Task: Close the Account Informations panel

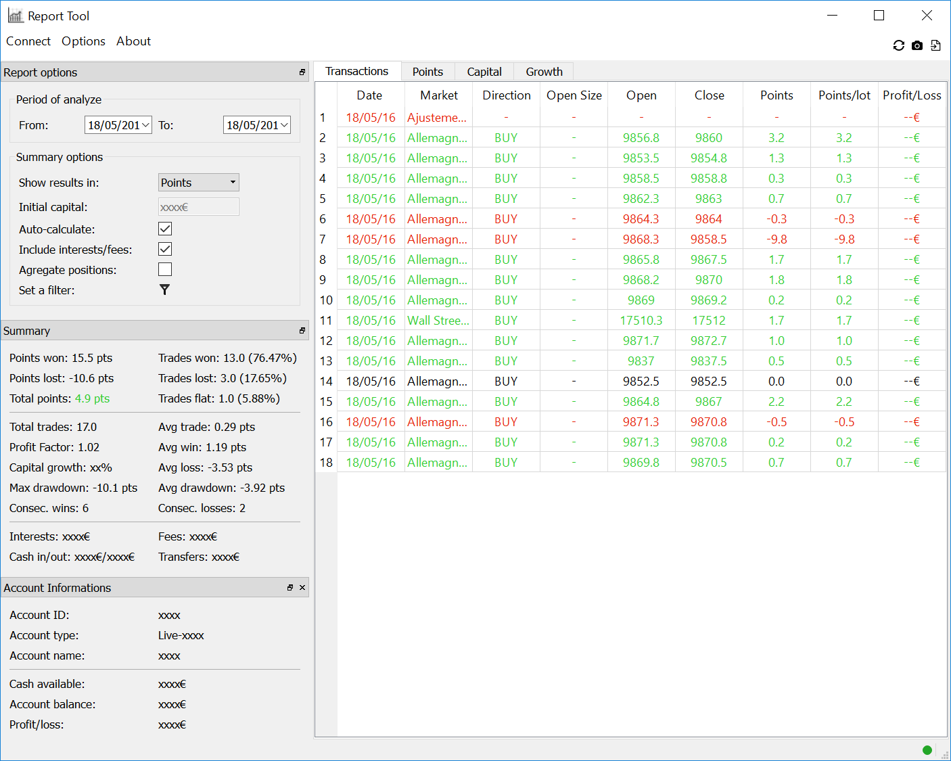Action: click(302, 588)
